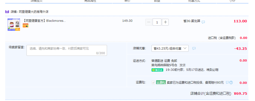Viewport: 255px width, 101px height.
Task: Increase quantity with the plus button
Action: pos(165,22)
